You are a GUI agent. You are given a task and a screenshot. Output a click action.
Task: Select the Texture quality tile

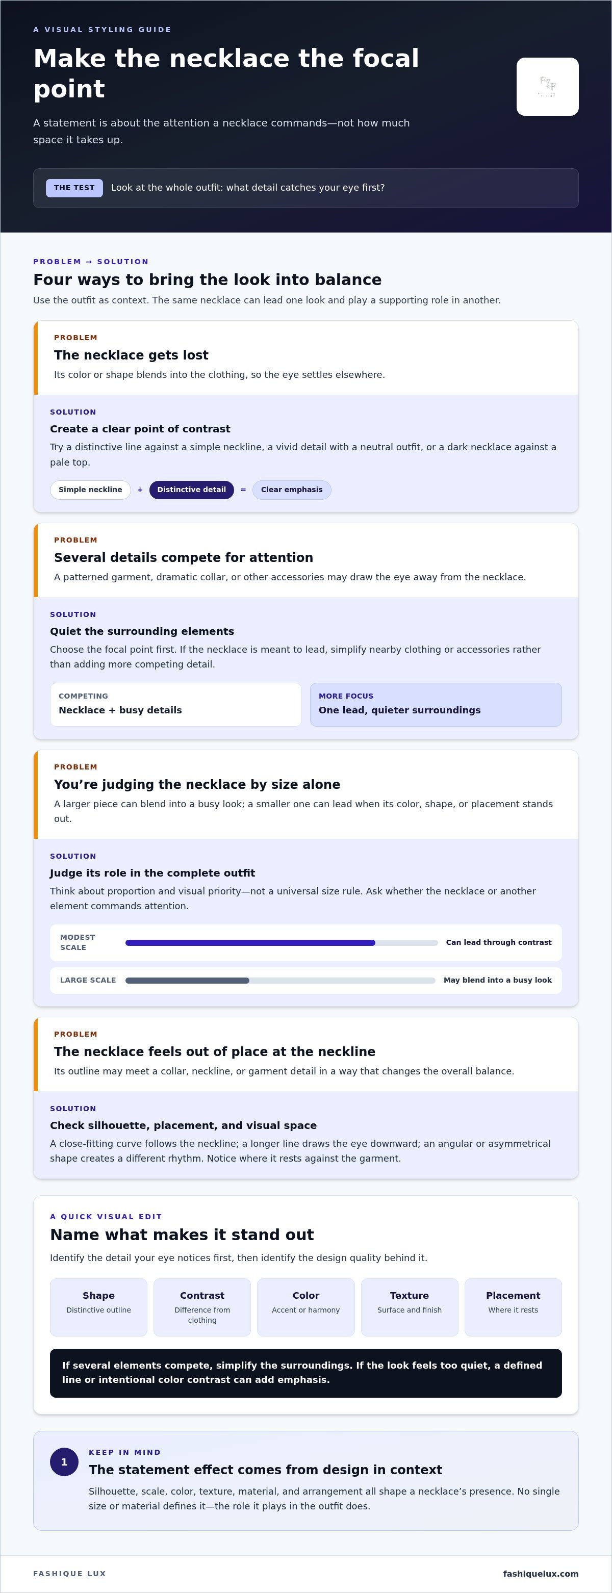tap(409, 1307)
